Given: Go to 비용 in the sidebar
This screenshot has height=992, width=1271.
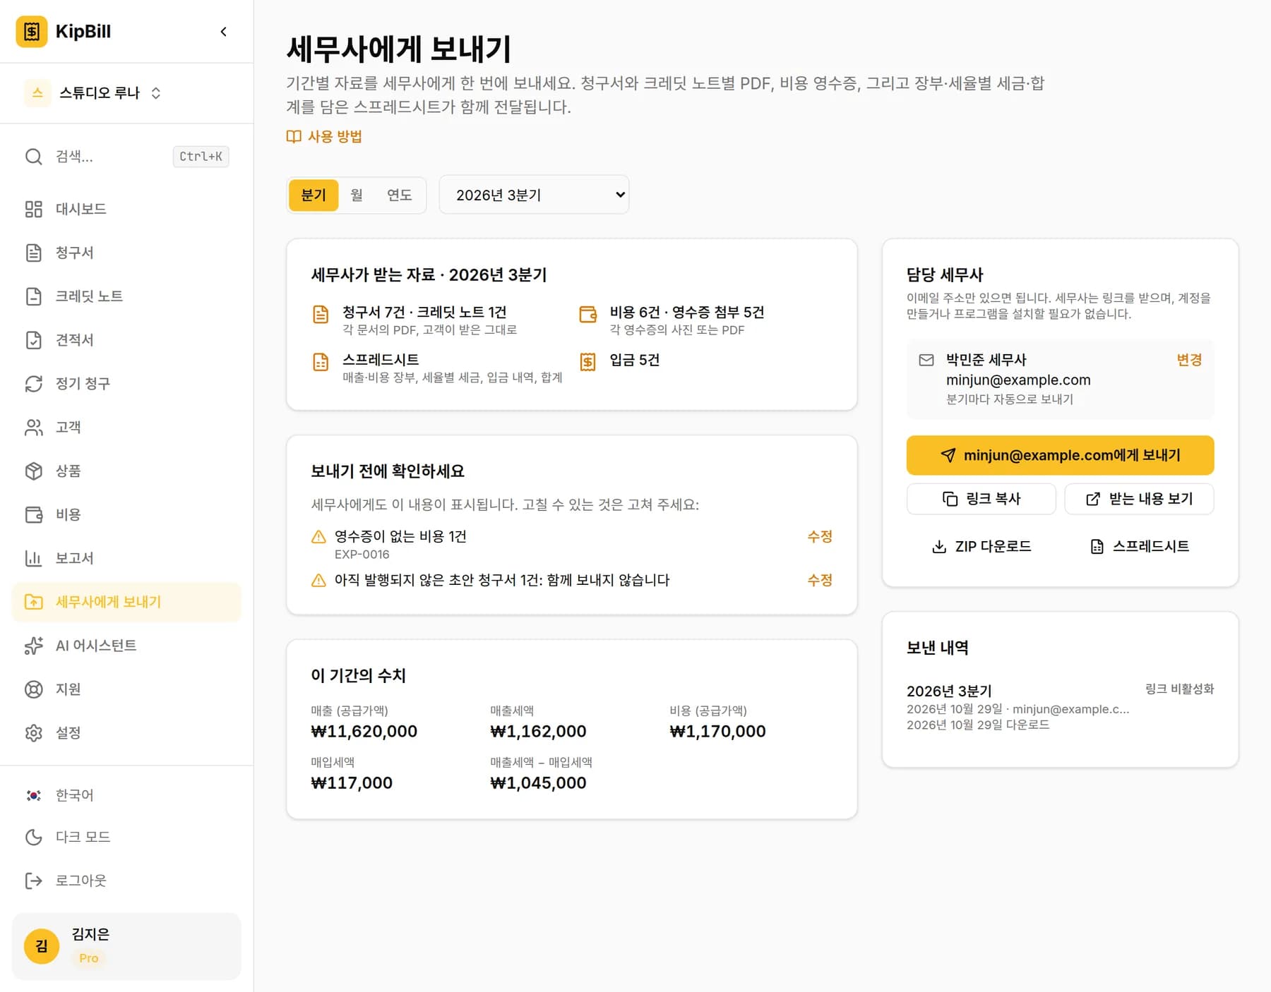Looking at the screenshot, I should point(126,514).
